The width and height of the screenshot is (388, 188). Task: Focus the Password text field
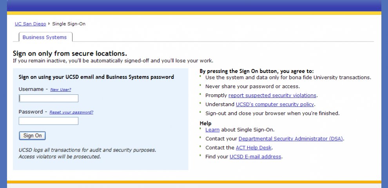(49, 121)
